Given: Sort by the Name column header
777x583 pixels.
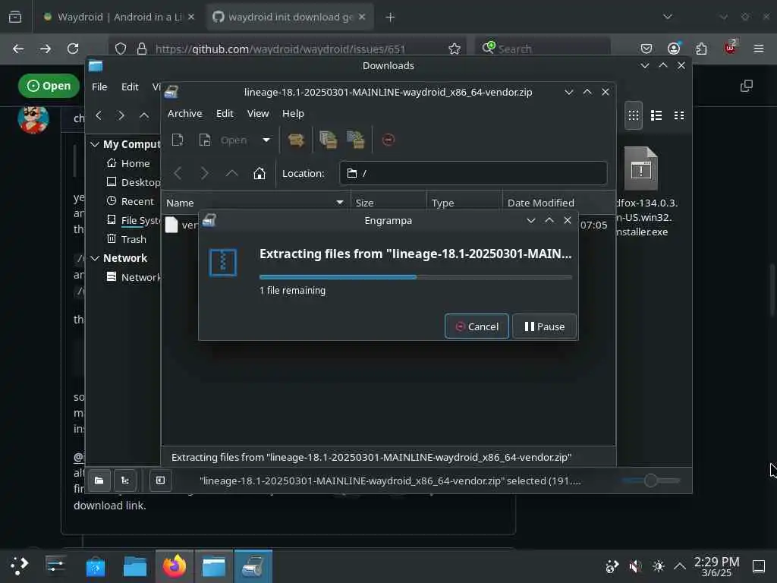Looking at the screenshot, I should pos(255,203).
